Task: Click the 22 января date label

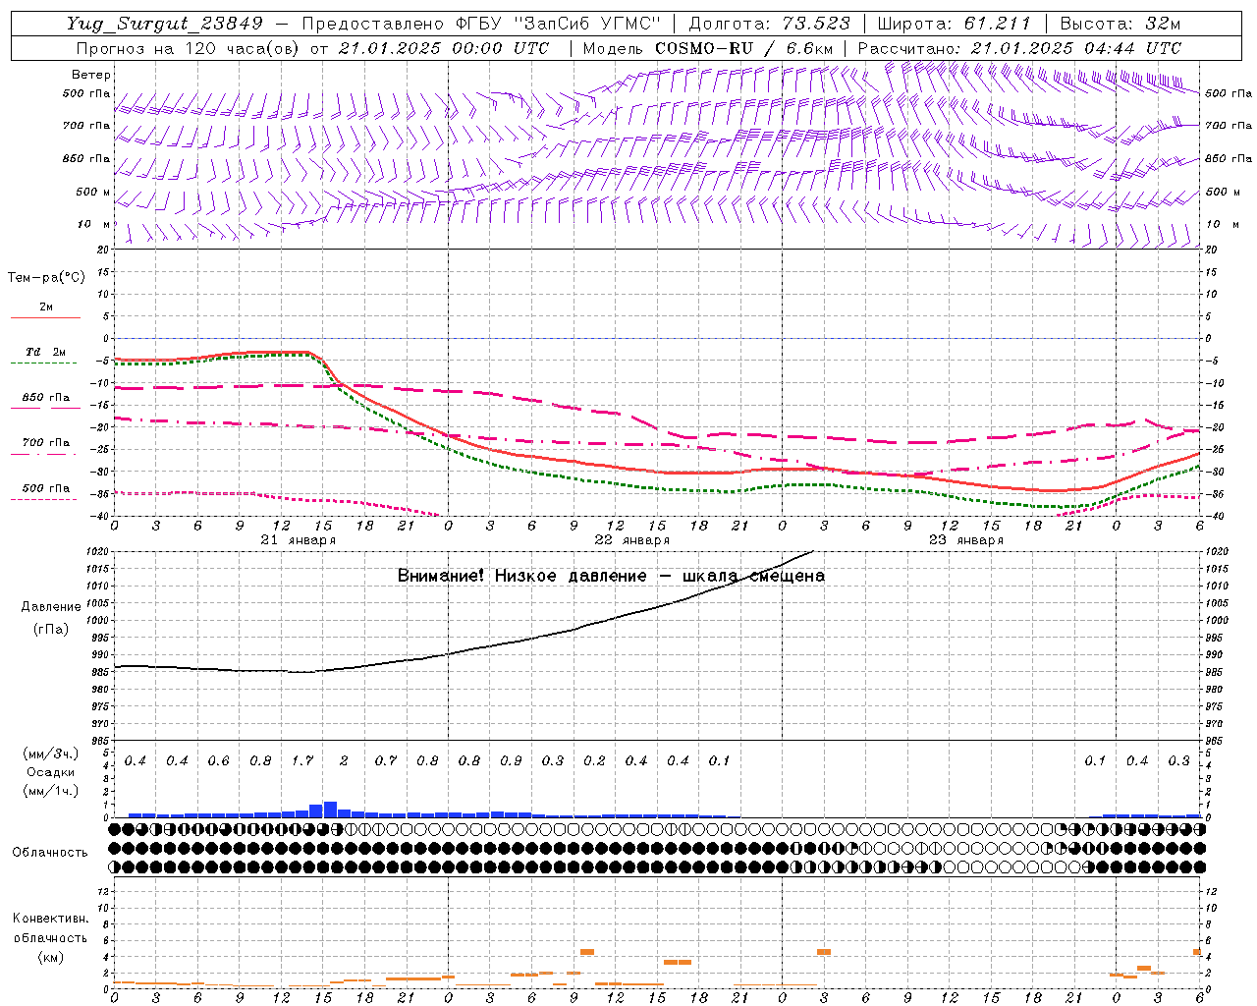Action: pyautogui.click(x=632, y=540)
